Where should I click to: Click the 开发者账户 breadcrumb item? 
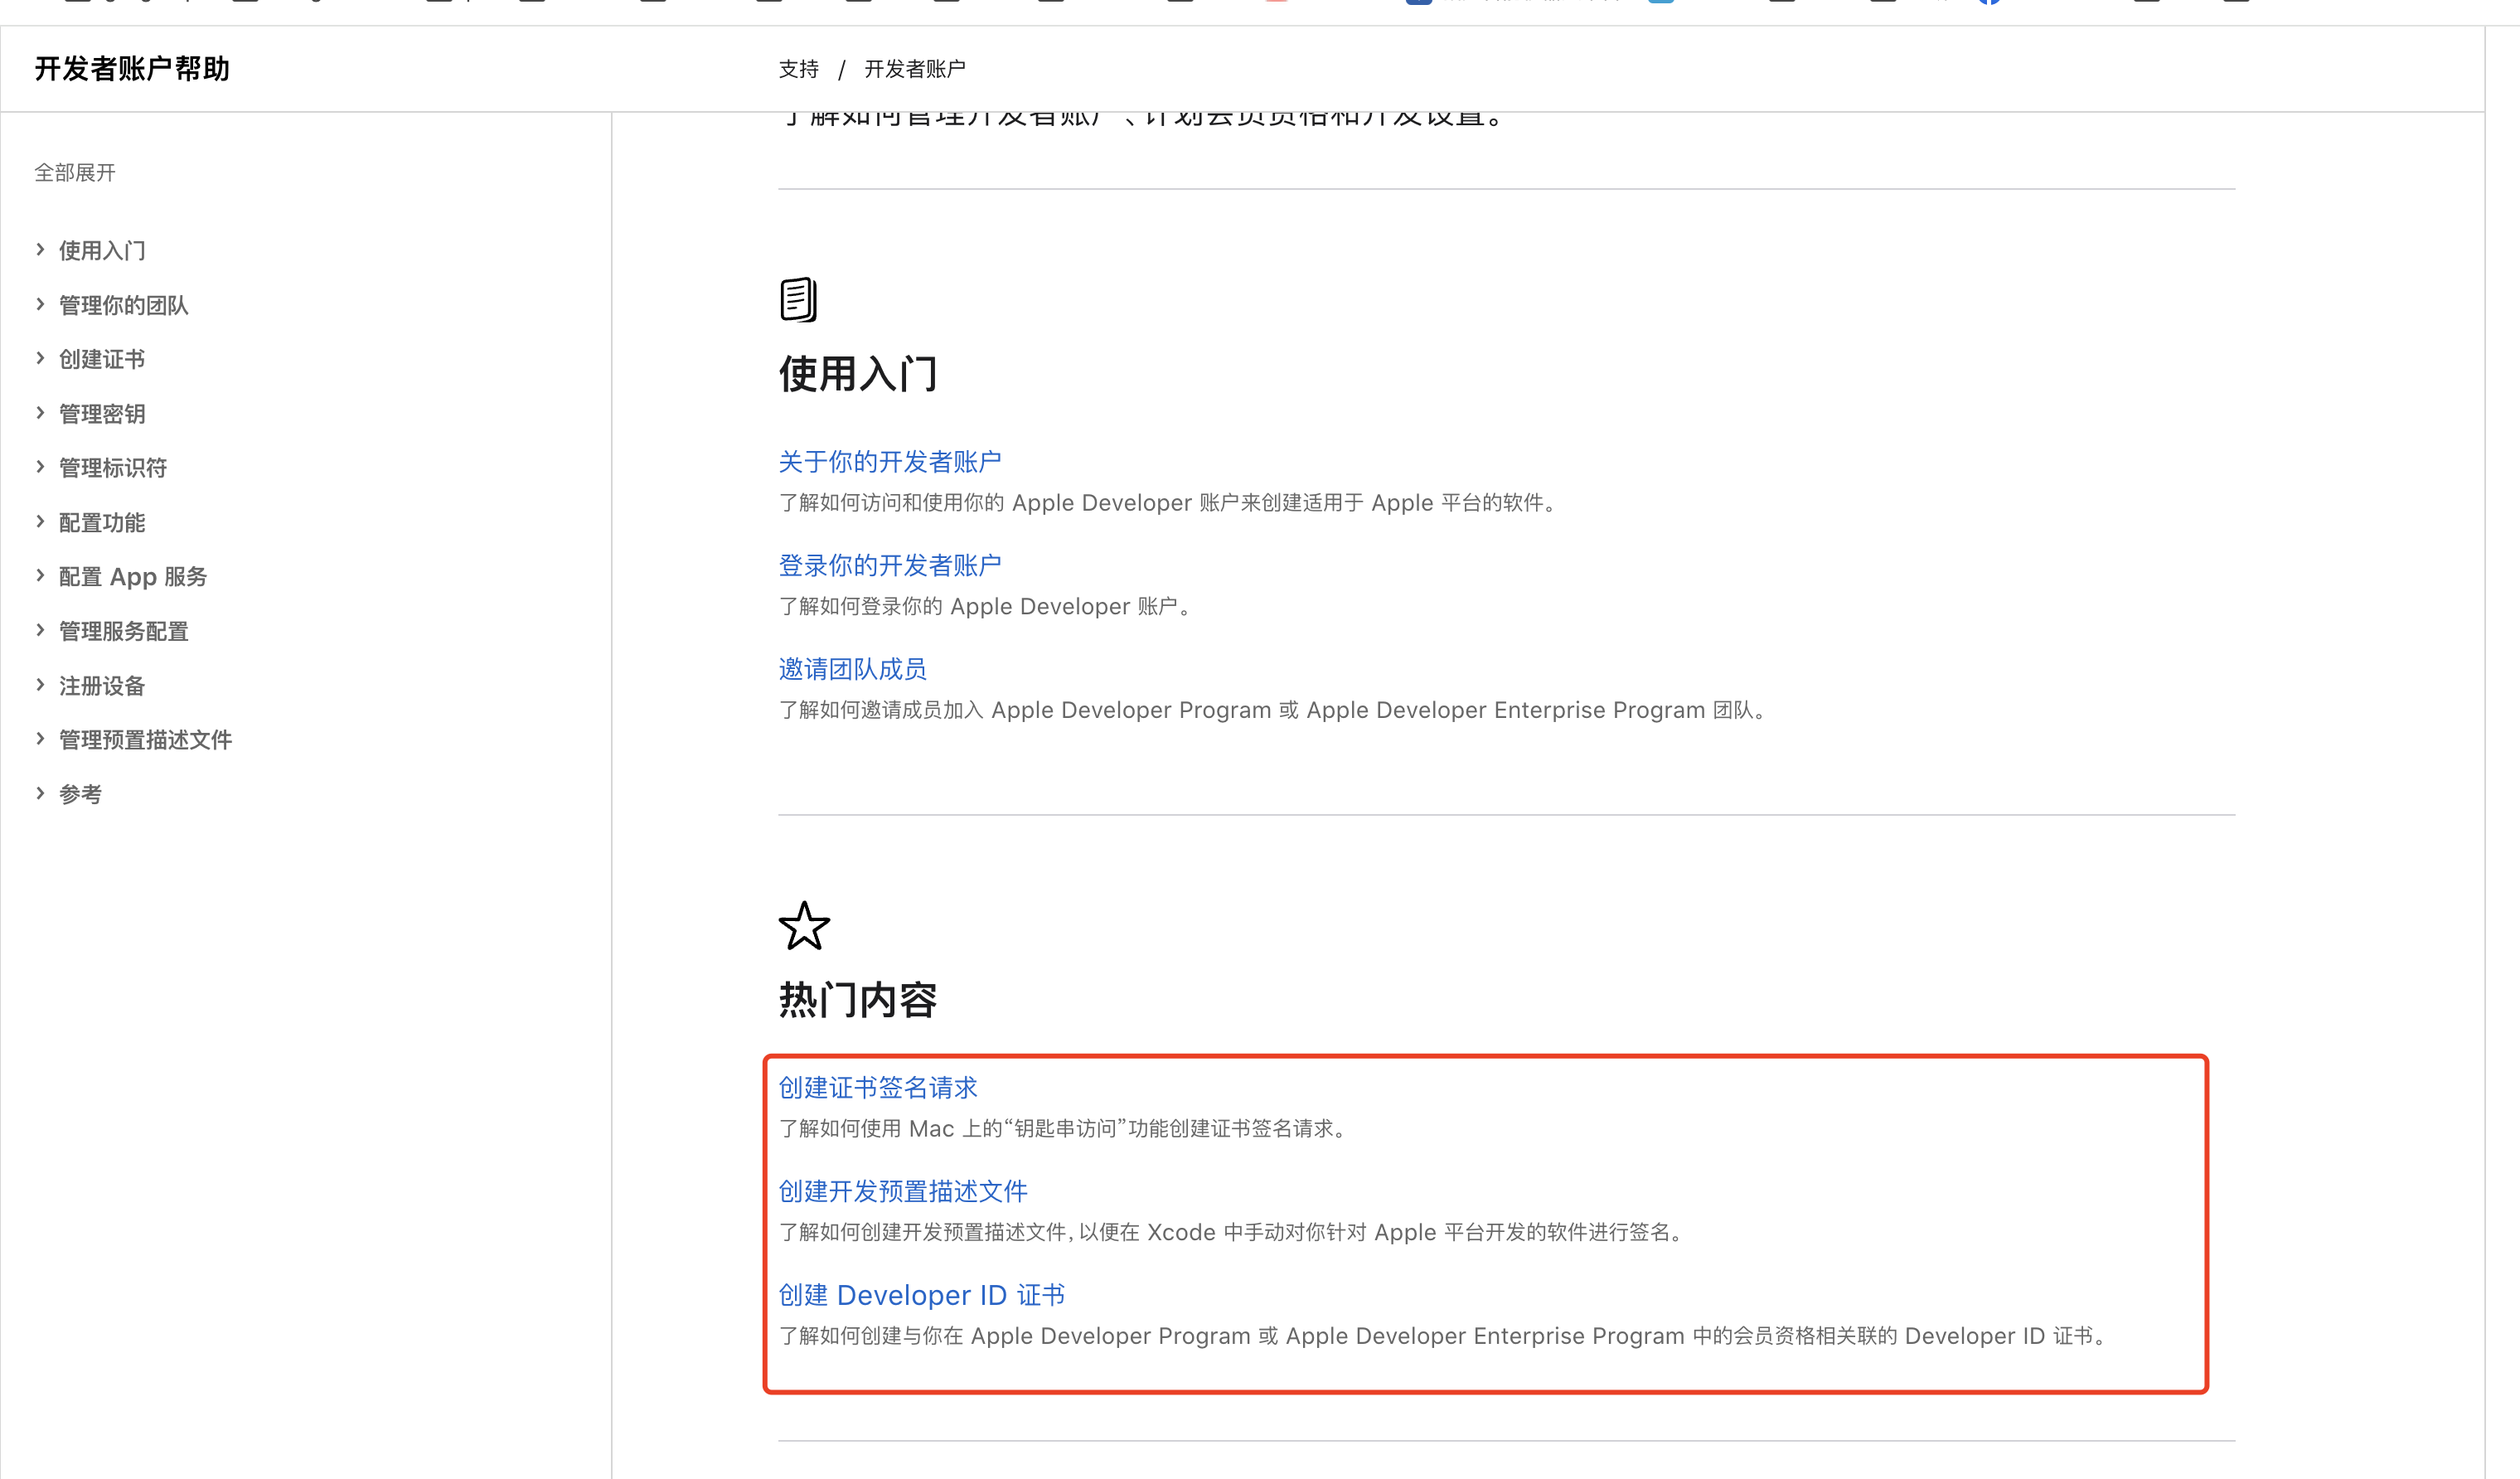pos(914,69)
